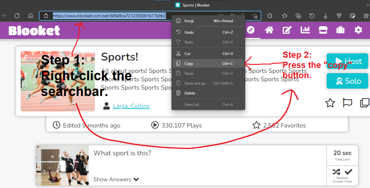Select the Sports! | Blooket browser tab

[192, 5]
